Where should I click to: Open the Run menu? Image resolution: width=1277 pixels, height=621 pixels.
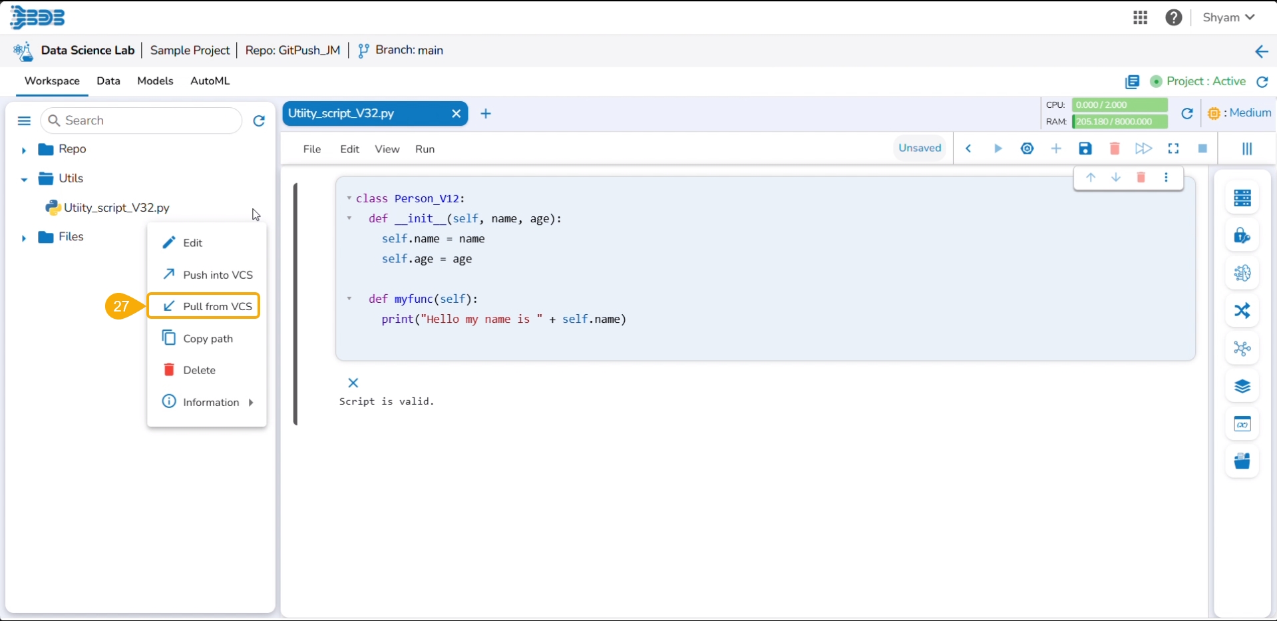425,149
